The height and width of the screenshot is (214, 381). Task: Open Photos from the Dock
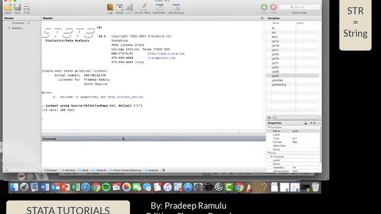click(127, 187)
